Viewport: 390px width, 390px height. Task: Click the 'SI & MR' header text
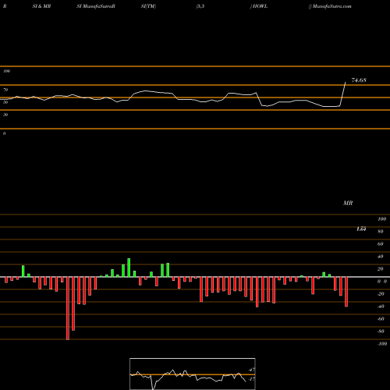pyautogui.click(x=41, y=6)
